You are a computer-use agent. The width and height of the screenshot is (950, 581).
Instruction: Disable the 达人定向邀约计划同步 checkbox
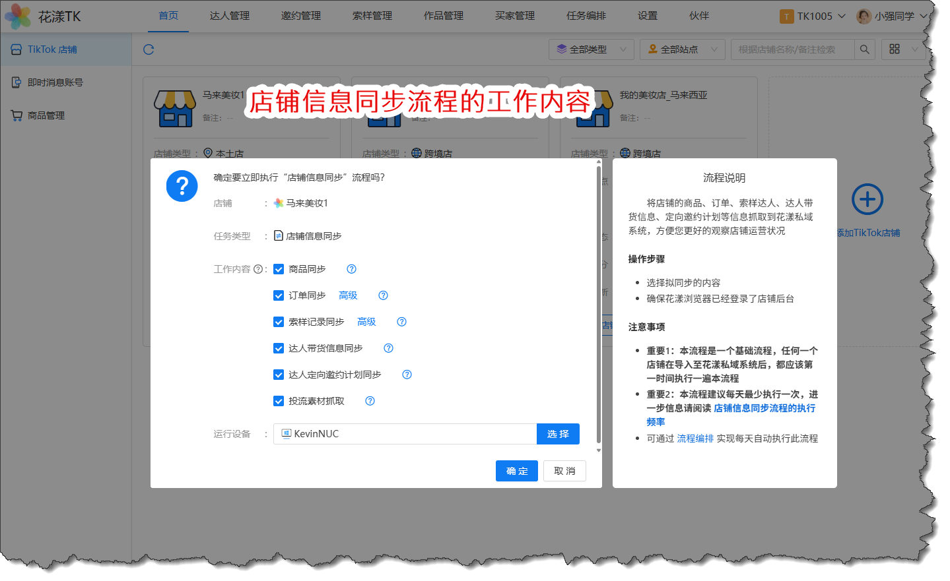click(x=279, y=375)
